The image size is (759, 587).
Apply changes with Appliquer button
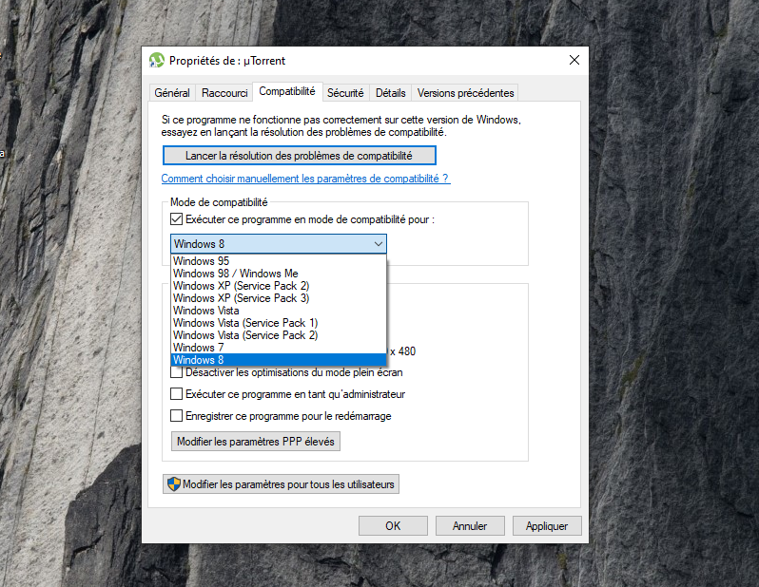pos(547,525)
